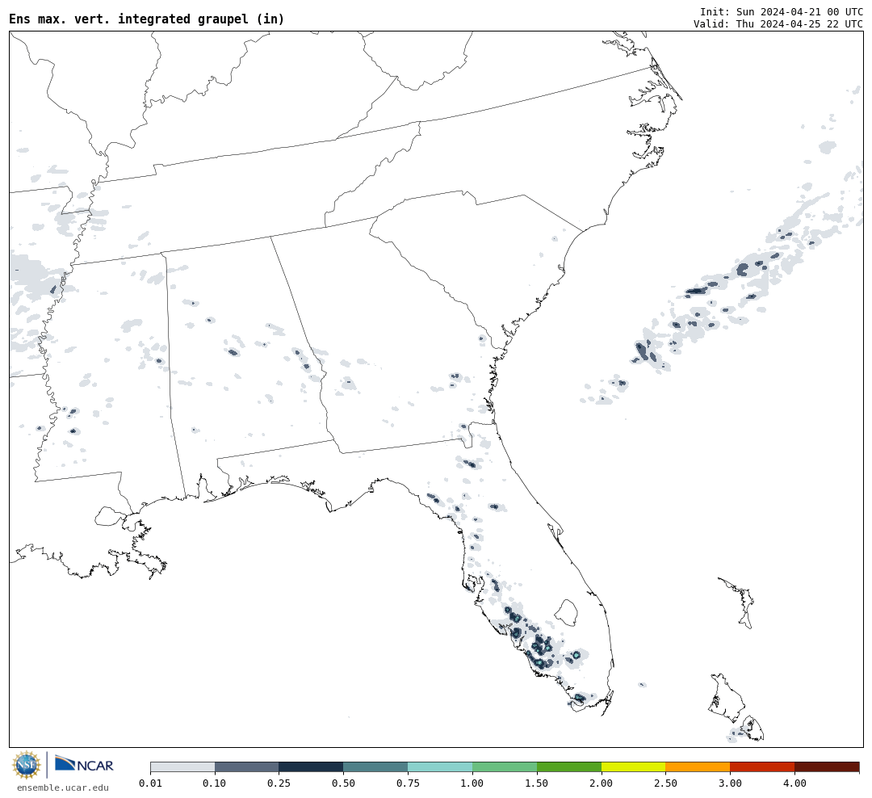The height and width of the screenshot is (798, 872).
Task: Select the aqua 0.75–1.00 color swatch
Action: pos(441,766)
